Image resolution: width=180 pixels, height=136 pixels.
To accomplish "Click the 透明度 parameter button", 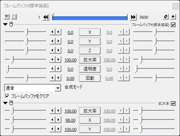I will (90, 69).
